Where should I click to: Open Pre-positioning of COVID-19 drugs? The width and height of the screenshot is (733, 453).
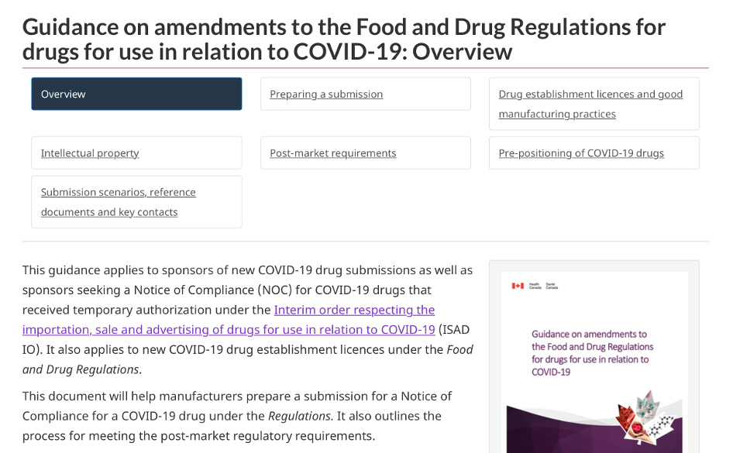581,153
